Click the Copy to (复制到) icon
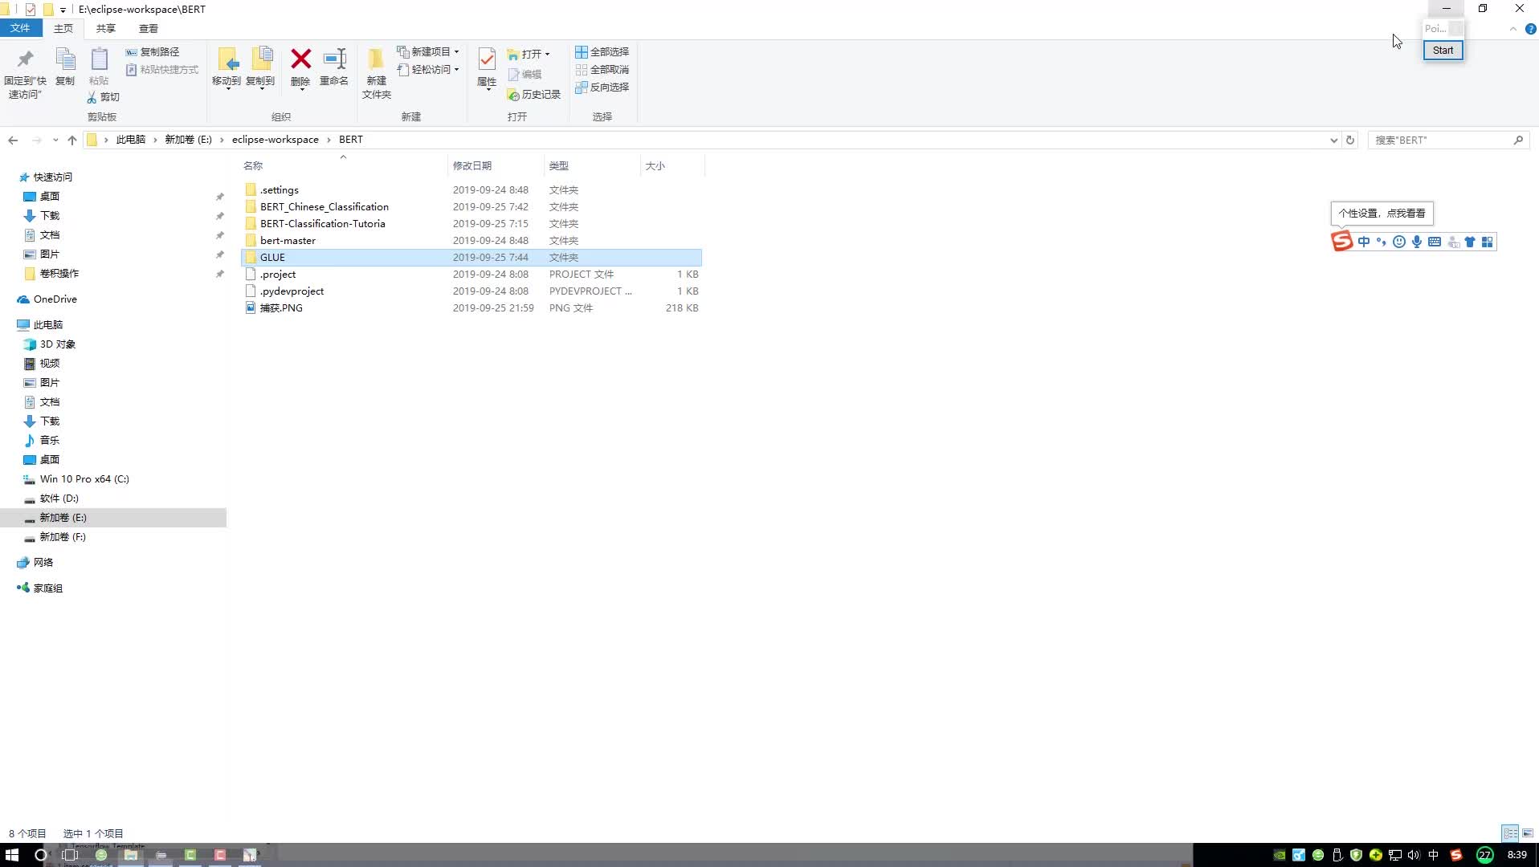This screenshot has height=867, width=1539. tap(261, 59)
